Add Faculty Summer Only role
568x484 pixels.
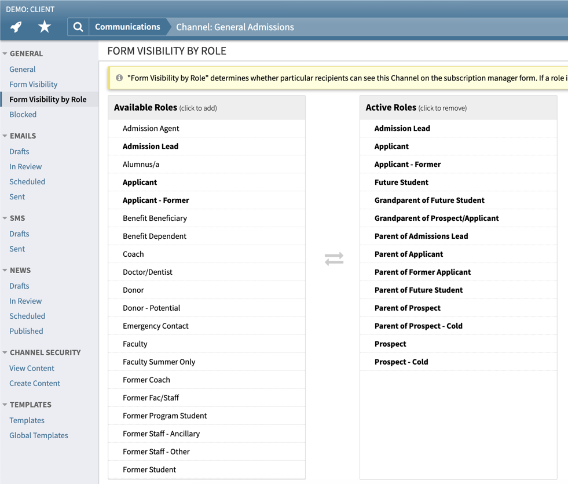pyautogui.click(x=159, y=362)
